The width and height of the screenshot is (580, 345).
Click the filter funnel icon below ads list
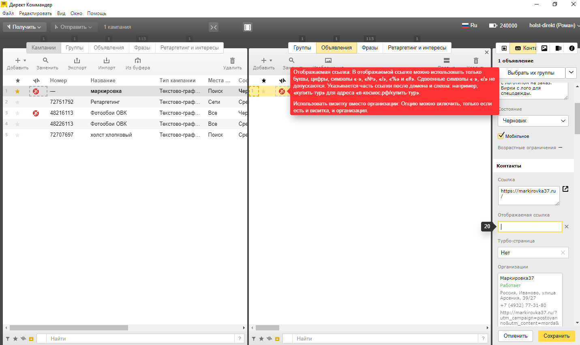[254, 339]
